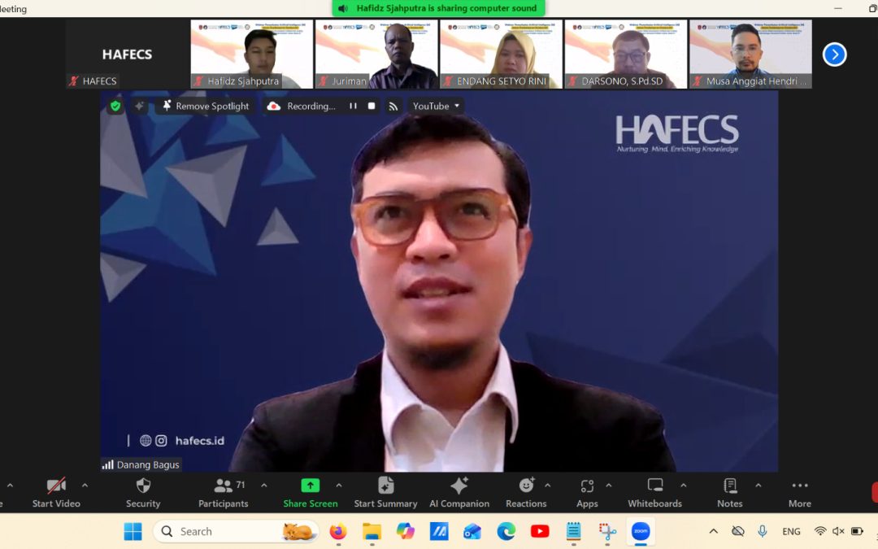Click the ENG language indicator
Image resolution: width=878 pixels, height=549 pixels.
coord(791,531)
